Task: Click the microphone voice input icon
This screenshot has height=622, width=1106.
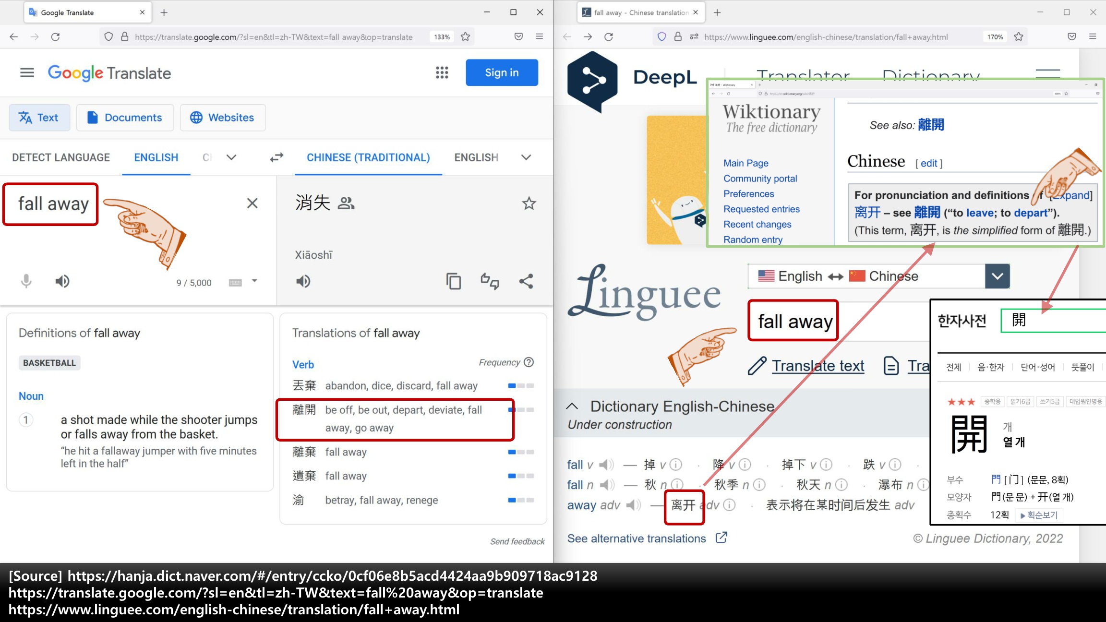Action: click(26, 281)
